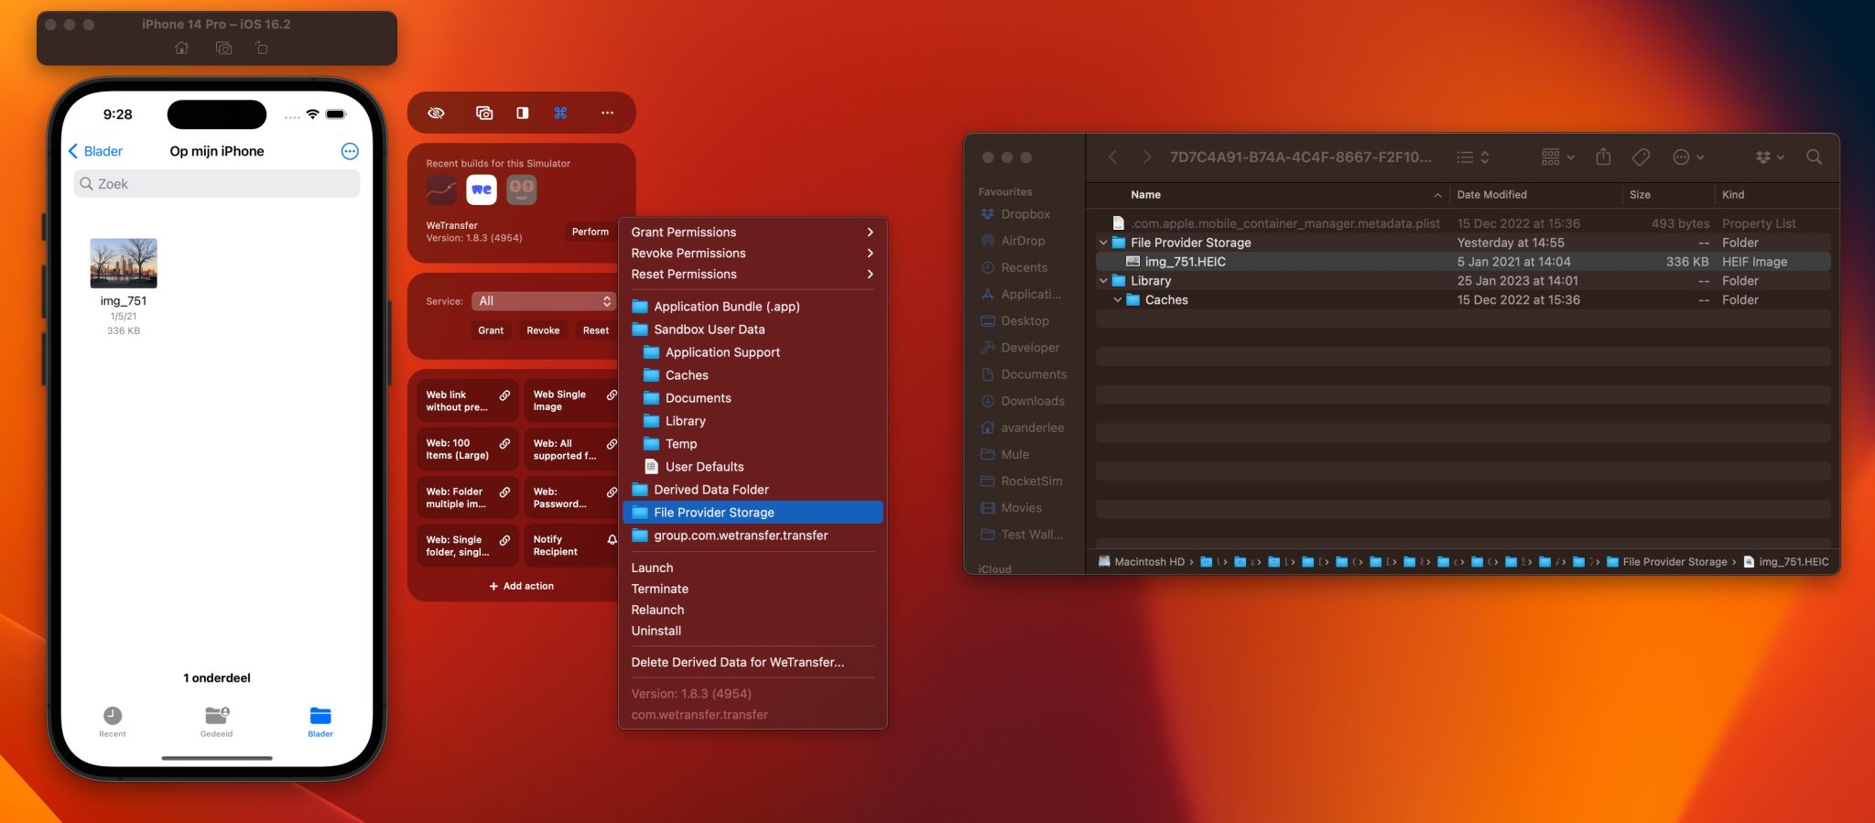Click the Grant permissions button
Image resolution: width=1875 pixels, height=823 pixels.
pos(491,330)
